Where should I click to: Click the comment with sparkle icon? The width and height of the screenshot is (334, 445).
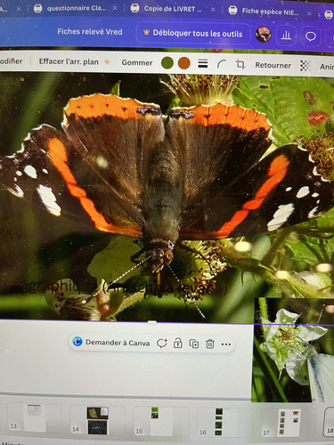pos(162,344)
